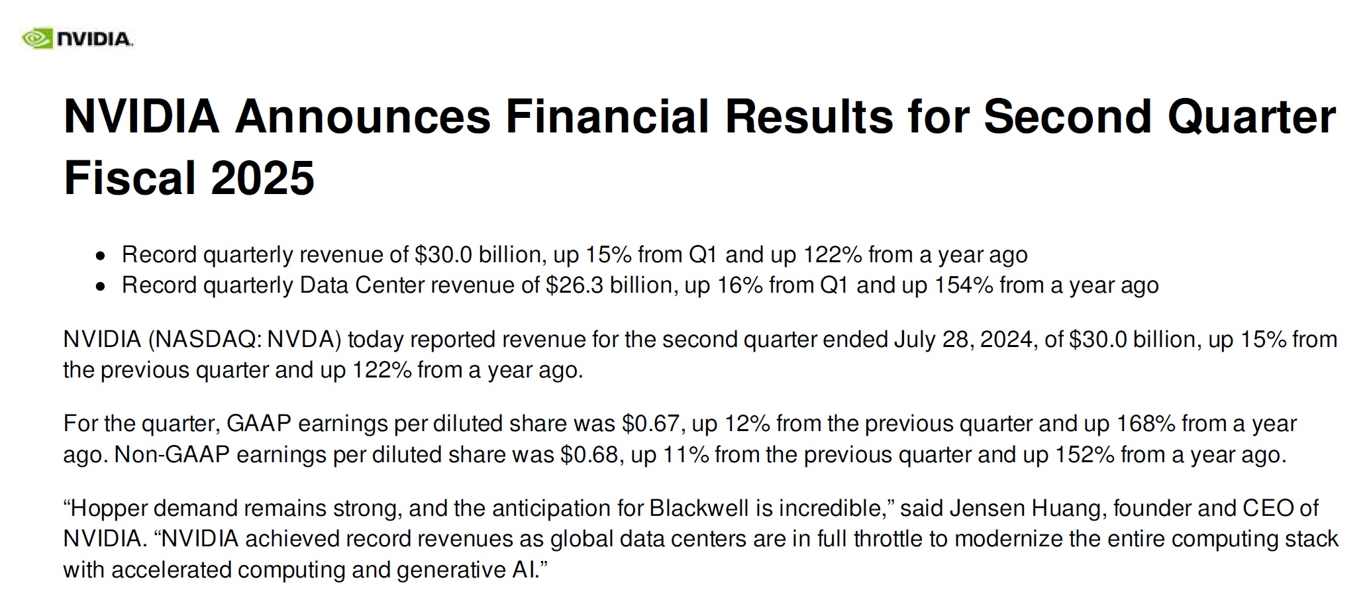
Task: Click the word "Hopper" in the quote
Action: (x=109, y=509)
